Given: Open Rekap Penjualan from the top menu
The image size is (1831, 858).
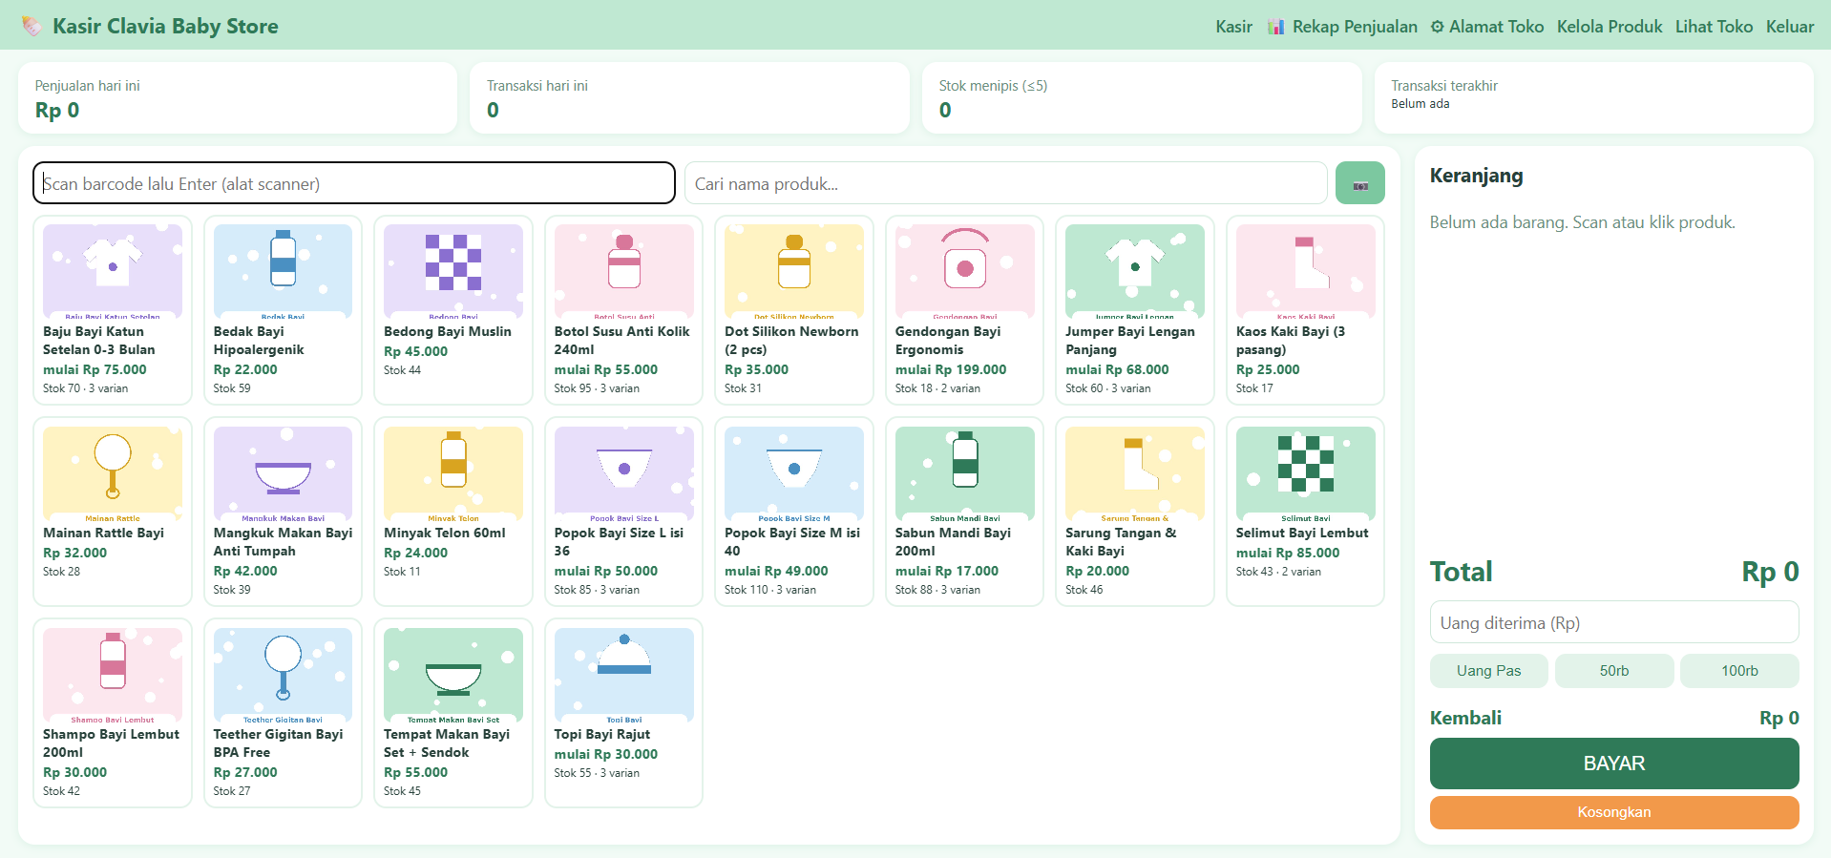Looking at the screenshot, I should point(1341,27).
